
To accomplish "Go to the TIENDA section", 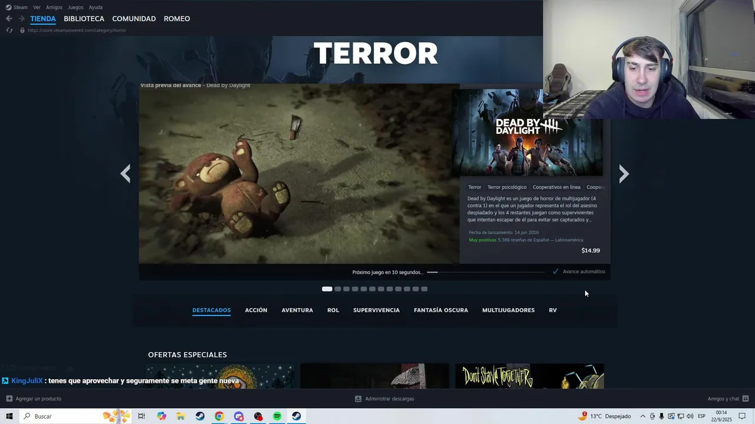I will click(43, 19).
